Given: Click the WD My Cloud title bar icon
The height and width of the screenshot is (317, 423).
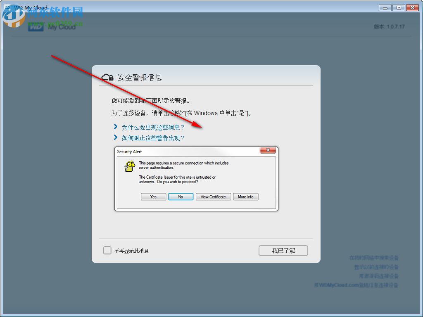Looking at the screenshot, I should [x=7, y=7].
